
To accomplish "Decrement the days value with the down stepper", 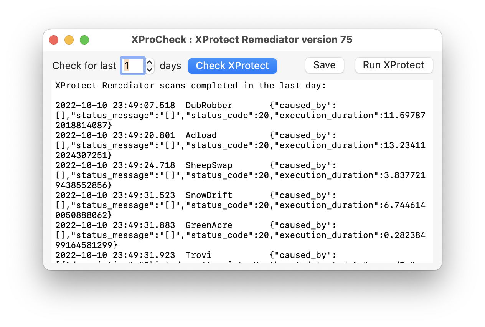I will click(149, 69).
